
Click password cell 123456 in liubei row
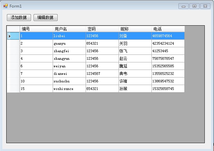(x=102, y=36)
